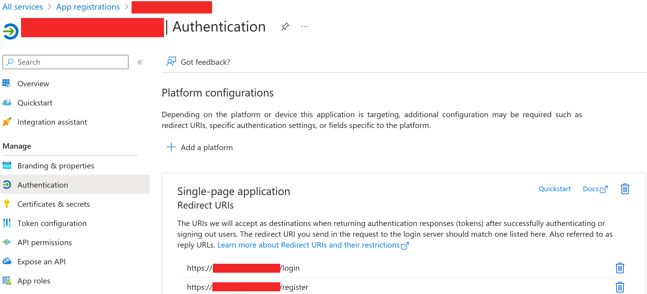Select App roles in sidebar
The height and width of the screenshot is (294, 647).
[x=34, y=281]
